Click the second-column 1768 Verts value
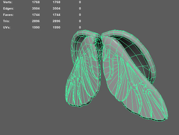This screenshot has height=135, width=179. 56,2
